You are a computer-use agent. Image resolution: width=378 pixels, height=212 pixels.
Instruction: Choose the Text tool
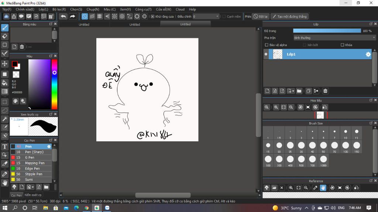tap(5, 146)
